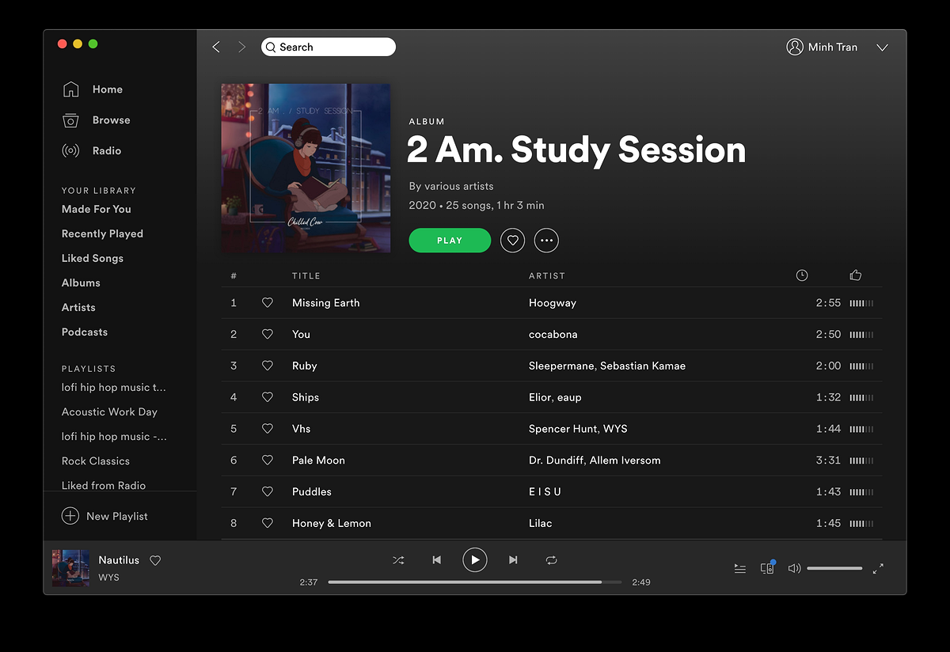This screenshot has width=950, height=652.
Task: Open the connect to a device menu
Action: coord(767,567)
